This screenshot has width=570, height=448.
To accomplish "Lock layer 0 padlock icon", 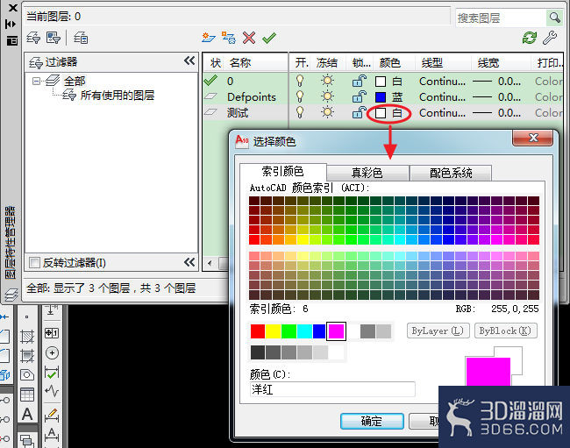I will coord(360,81).
